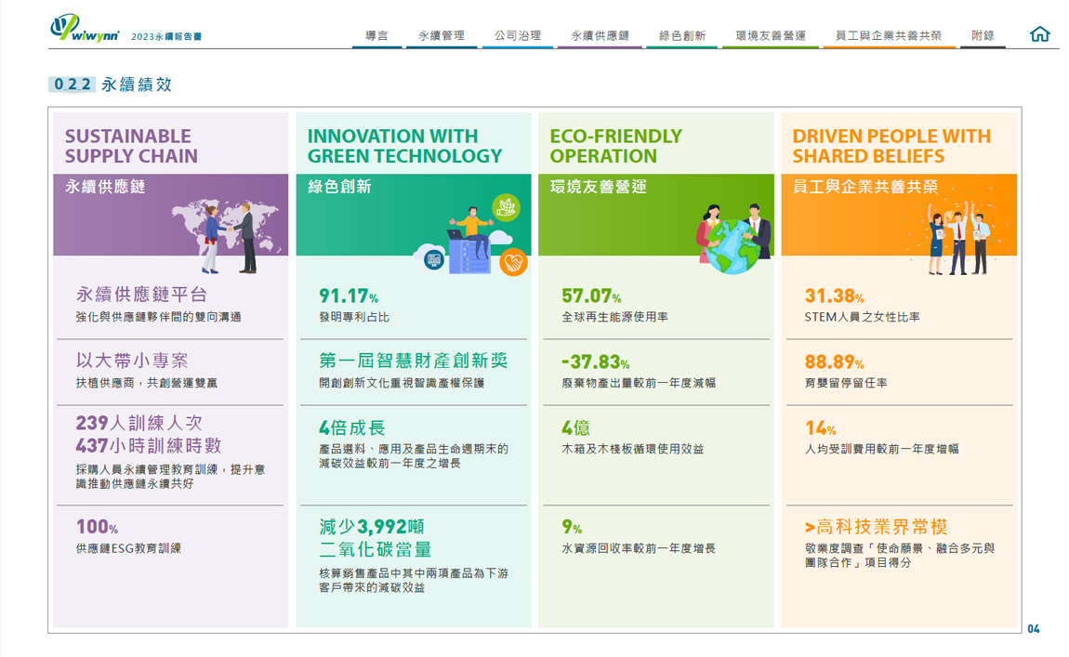Go to the 永續供應鏈 tab

[x=600, y=35]
